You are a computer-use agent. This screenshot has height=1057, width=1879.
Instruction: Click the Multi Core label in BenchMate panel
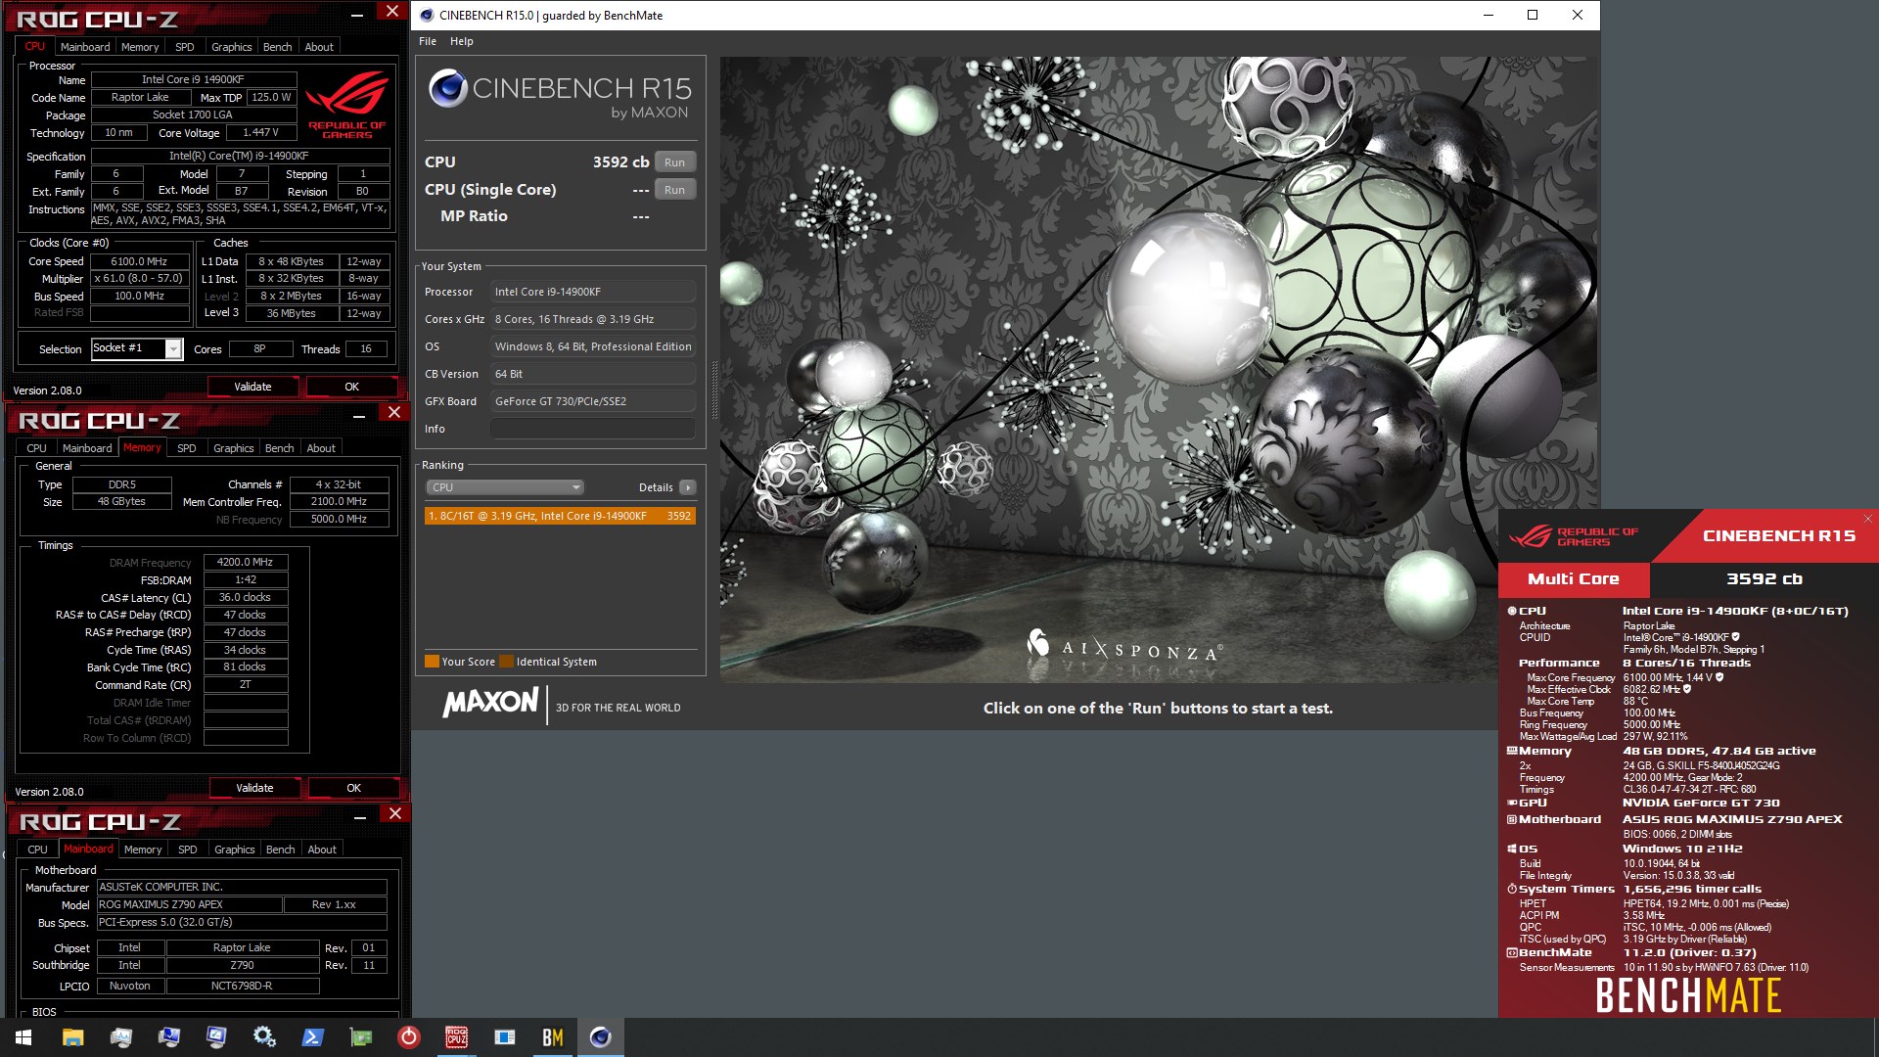click(1574, 579)
